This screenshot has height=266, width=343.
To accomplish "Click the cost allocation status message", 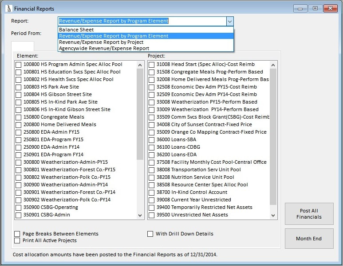I will (115, 254).
